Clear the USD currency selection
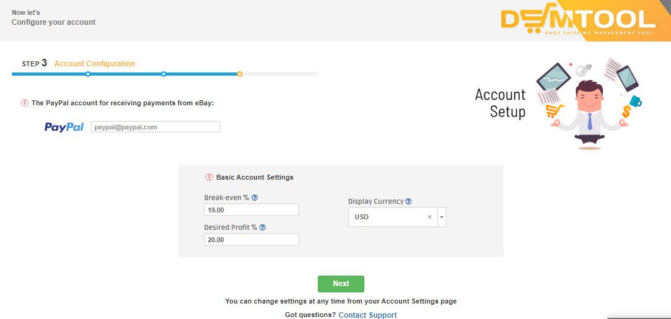Viewport: 671px width, 319px height. (429, 217)
